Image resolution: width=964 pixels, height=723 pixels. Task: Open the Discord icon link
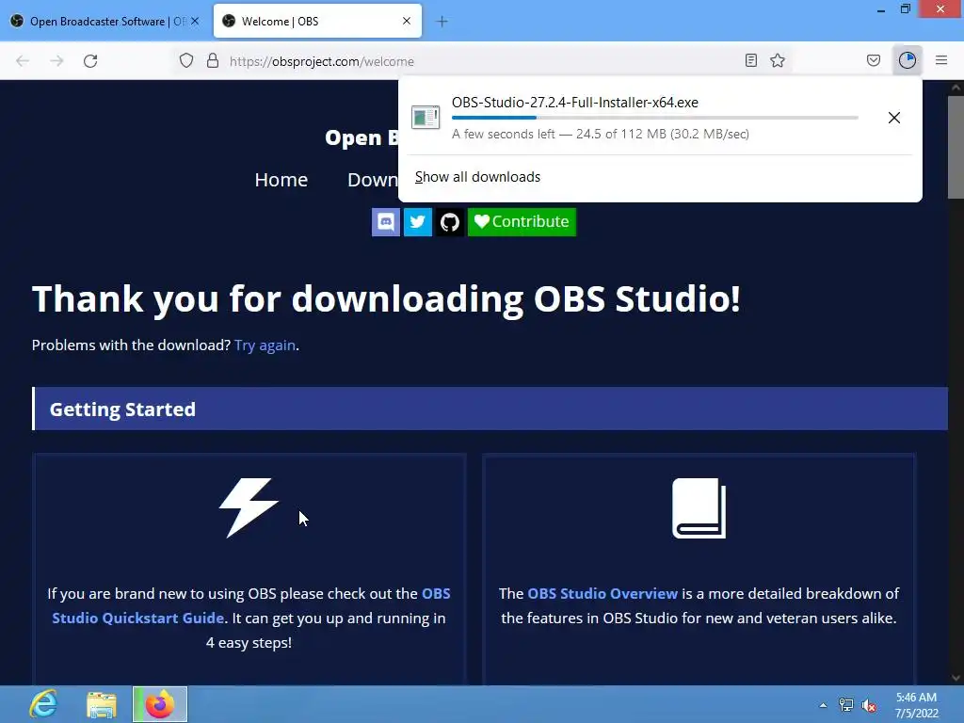pos(385,222)
